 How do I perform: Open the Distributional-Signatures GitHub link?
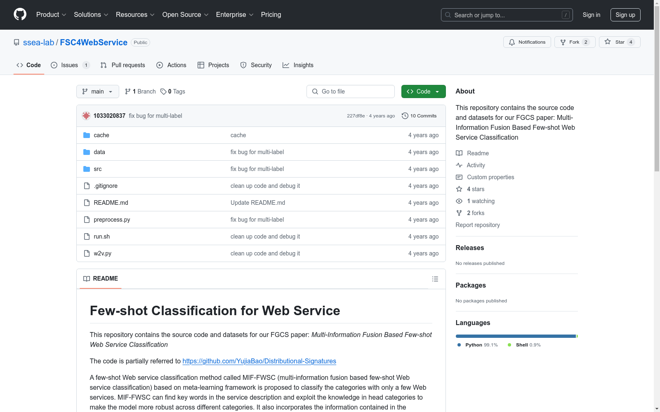(259, 361)
